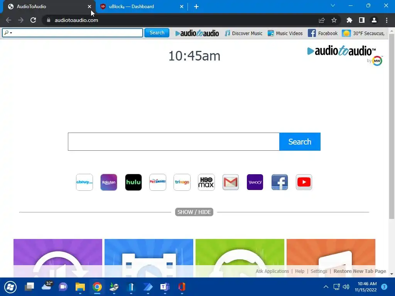Click the Facebook toolbar link

tap(322, 33)
